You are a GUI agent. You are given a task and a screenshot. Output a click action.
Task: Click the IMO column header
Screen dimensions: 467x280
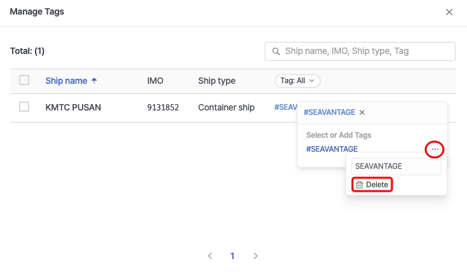point(155,81)
